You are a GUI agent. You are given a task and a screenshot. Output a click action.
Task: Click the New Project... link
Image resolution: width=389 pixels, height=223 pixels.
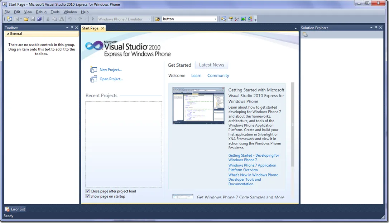point(111,70)
